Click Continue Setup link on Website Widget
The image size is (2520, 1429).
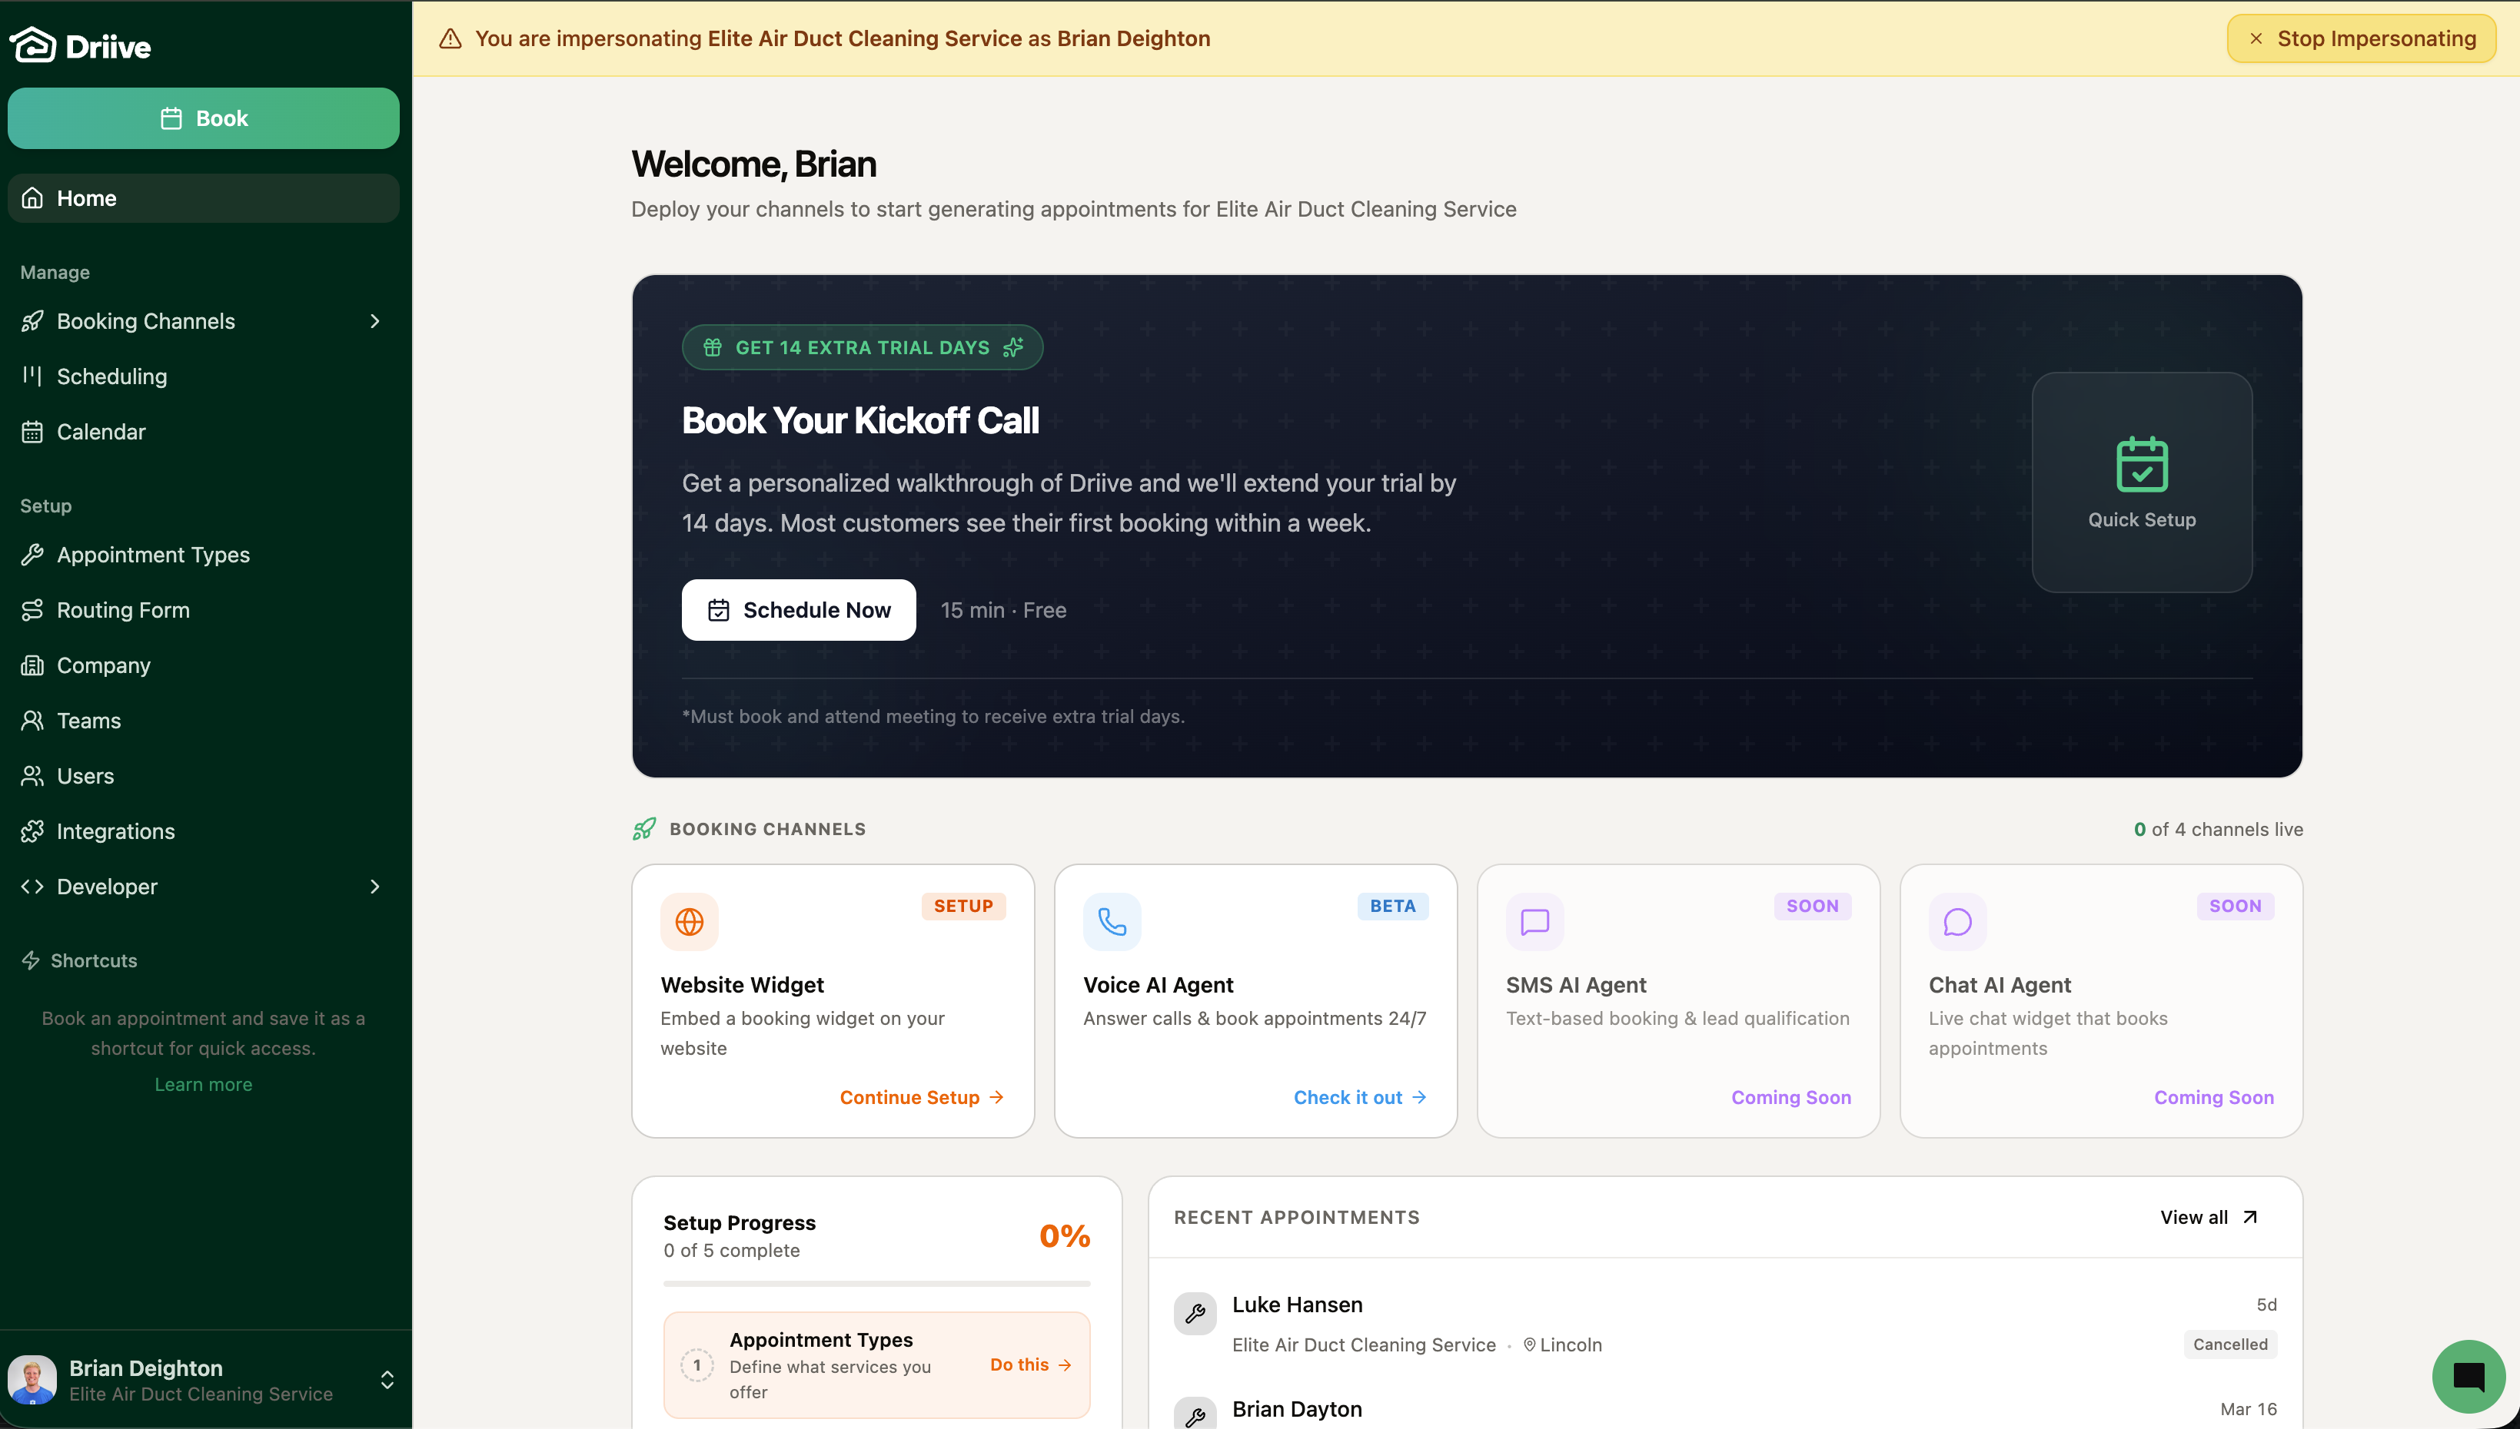(x=920, y=1097)
